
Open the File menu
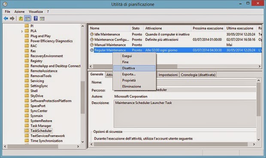[7, 12]
